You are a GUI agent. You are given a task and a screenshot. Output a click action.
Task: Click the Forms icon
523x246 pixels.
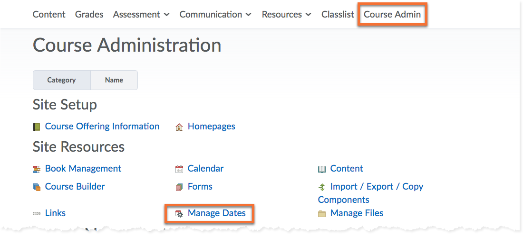(x=179, y=187)
